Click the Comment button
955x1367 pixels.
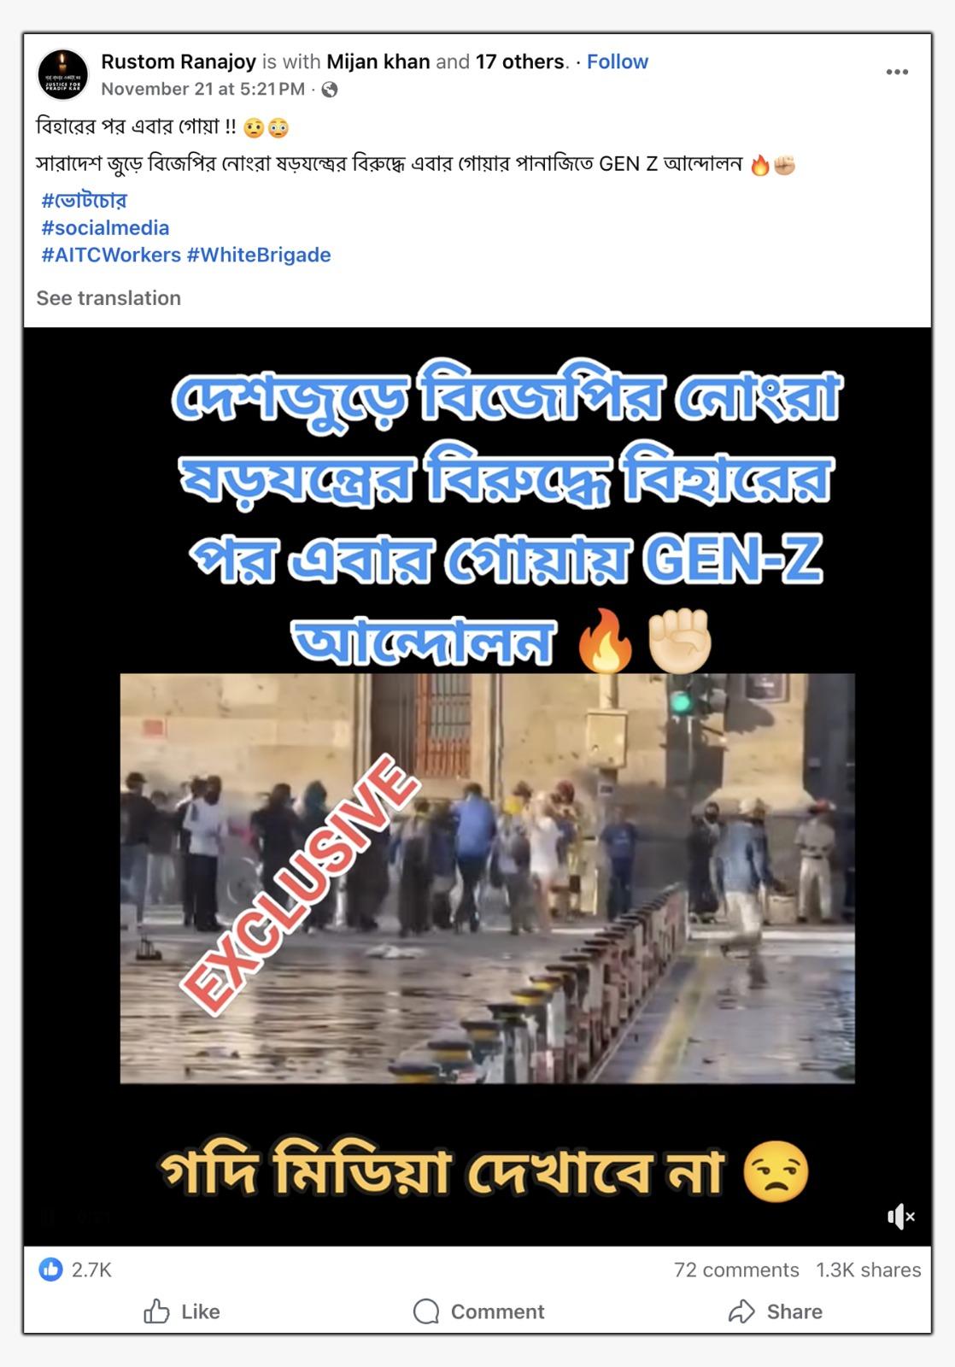pos(478,1311)
